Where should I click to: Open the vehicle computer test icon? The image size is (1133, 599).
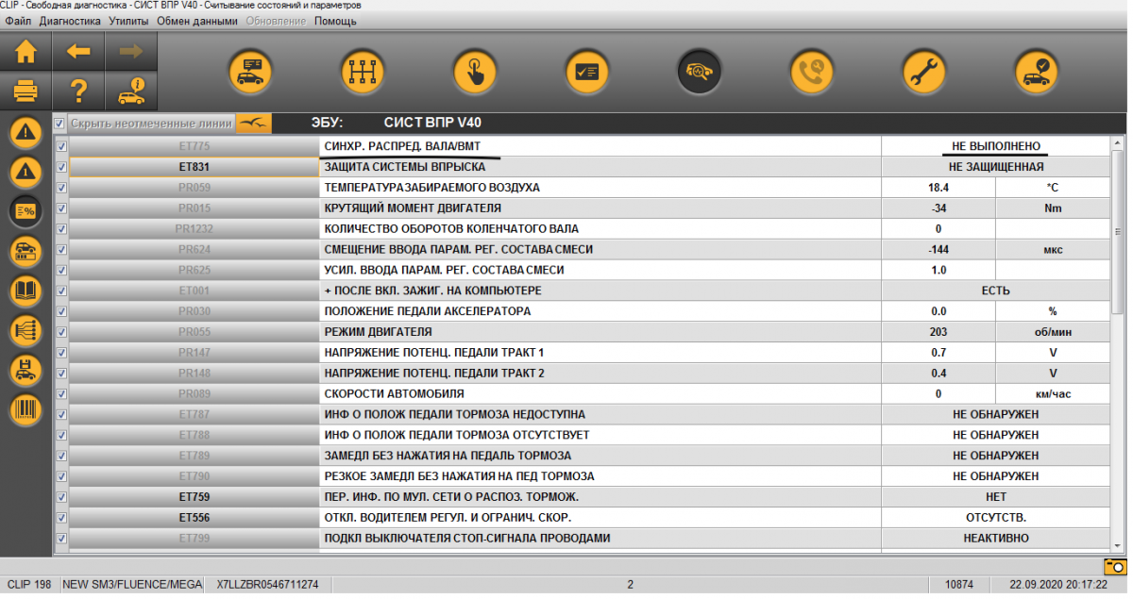coord(250,71)
